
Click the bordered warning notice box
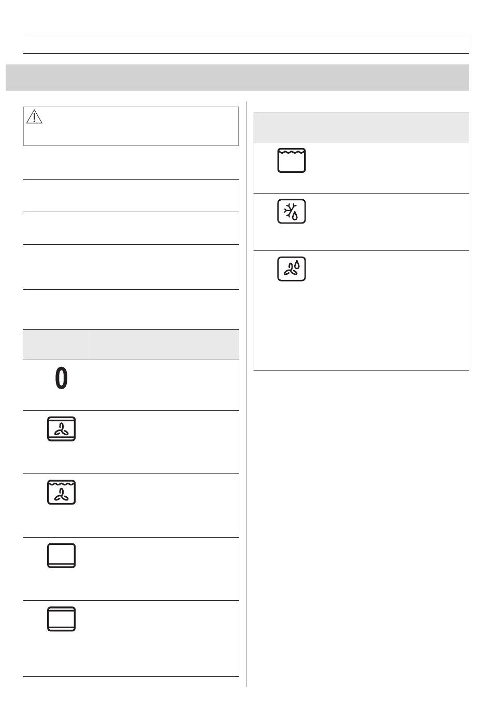click(131, 126)
